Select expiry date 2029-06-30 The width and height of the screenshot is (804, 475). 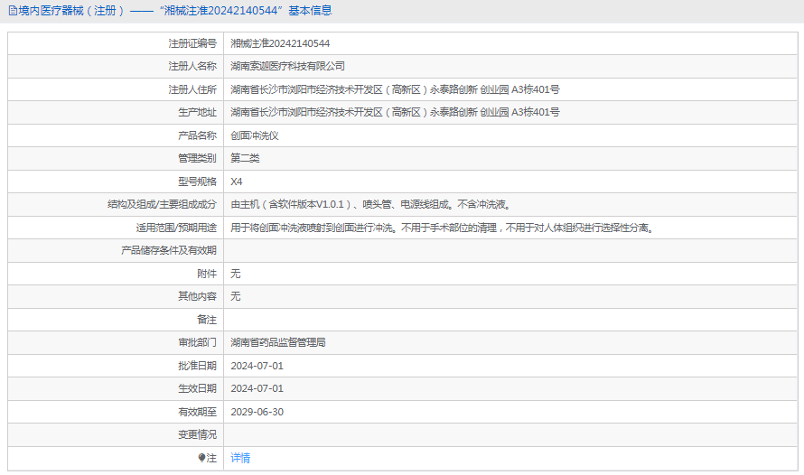[257, 412]
